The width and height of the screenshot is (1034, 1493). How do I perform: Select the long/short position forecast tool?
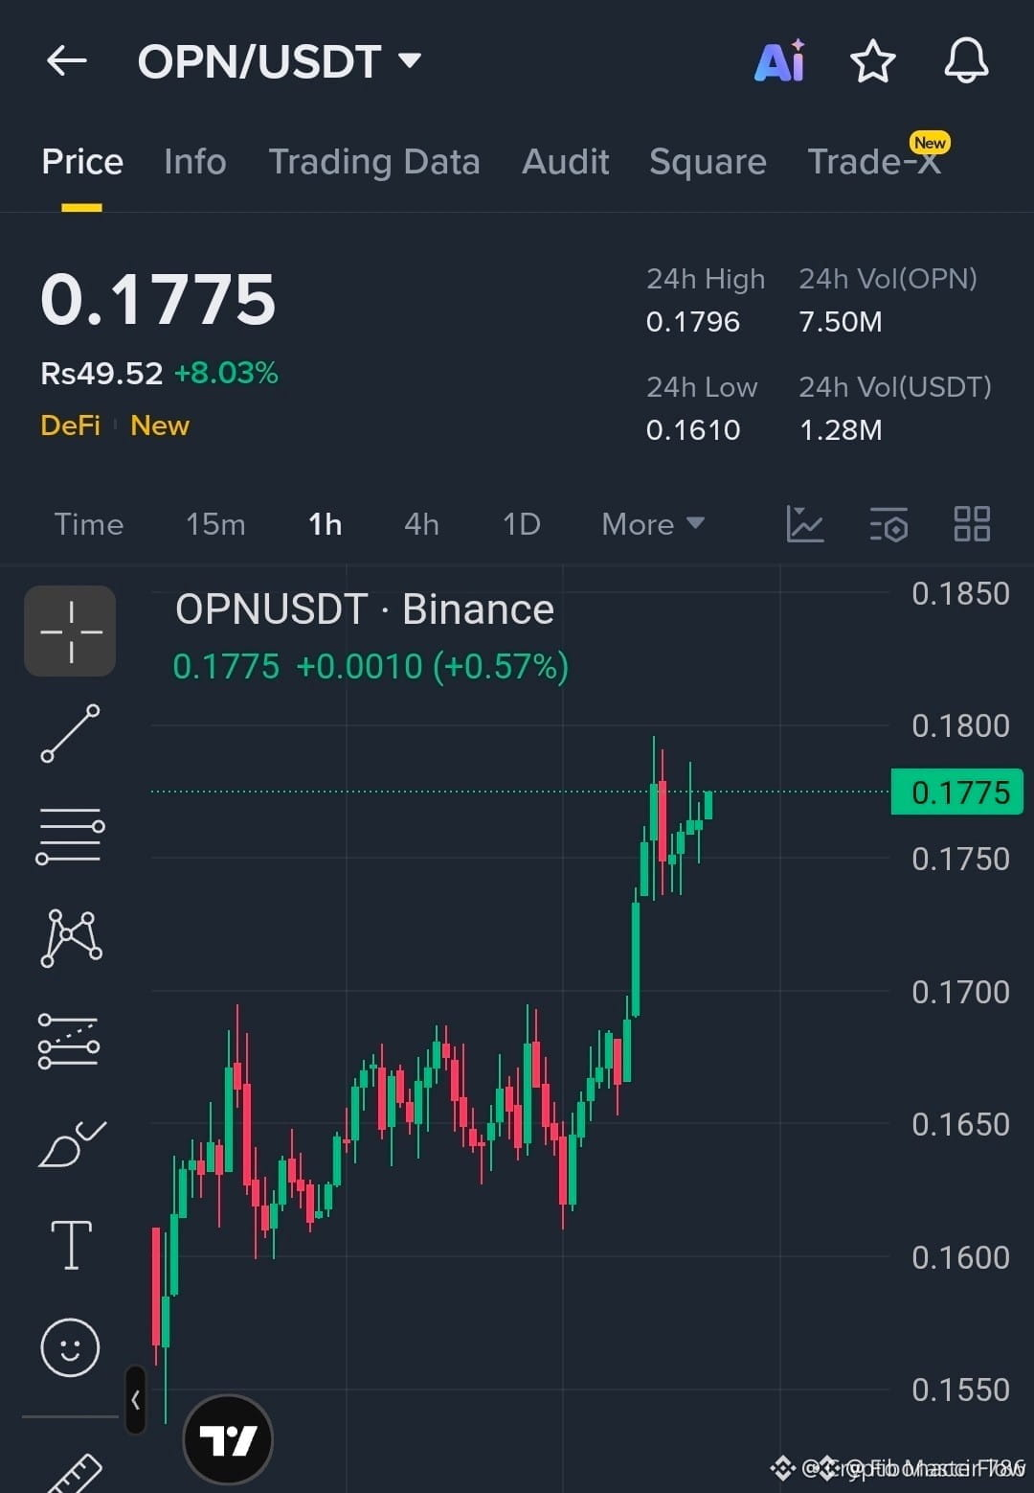[x=69, y=1041]
